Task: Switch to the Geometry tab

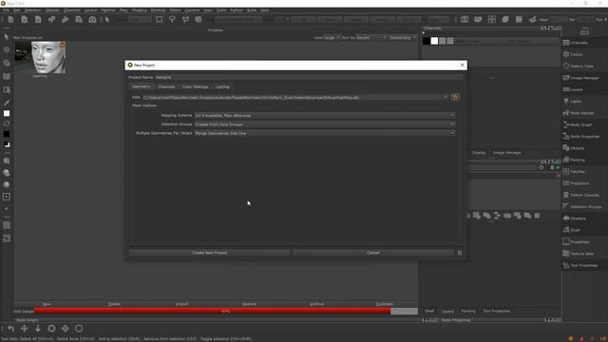Action: coord(142,86)
